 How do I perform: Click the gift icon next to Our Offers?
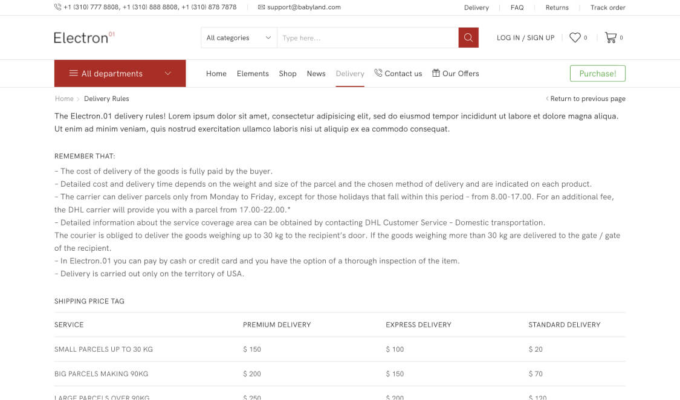click(436, 73)
